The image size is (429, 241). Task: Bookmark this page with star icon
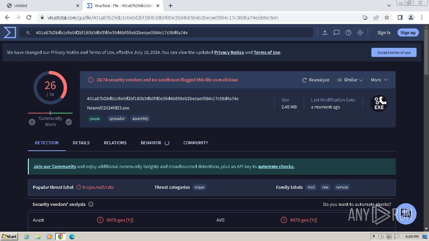387,17
